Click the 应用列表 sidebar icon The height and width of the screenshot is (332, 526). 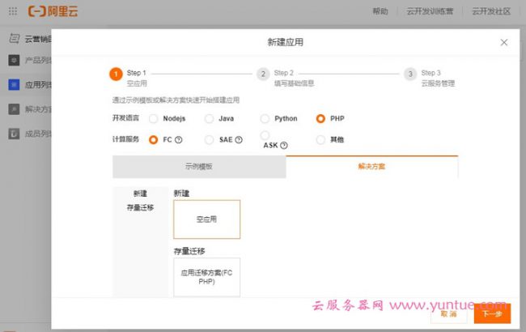click(x=14, y=84)
